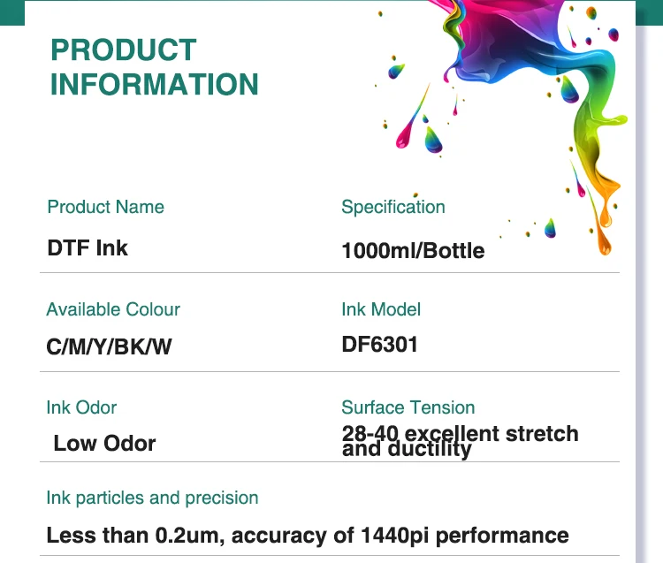Click the 28-40 excellent stretch text
The image size is (663, 563).
coord(460,434)
